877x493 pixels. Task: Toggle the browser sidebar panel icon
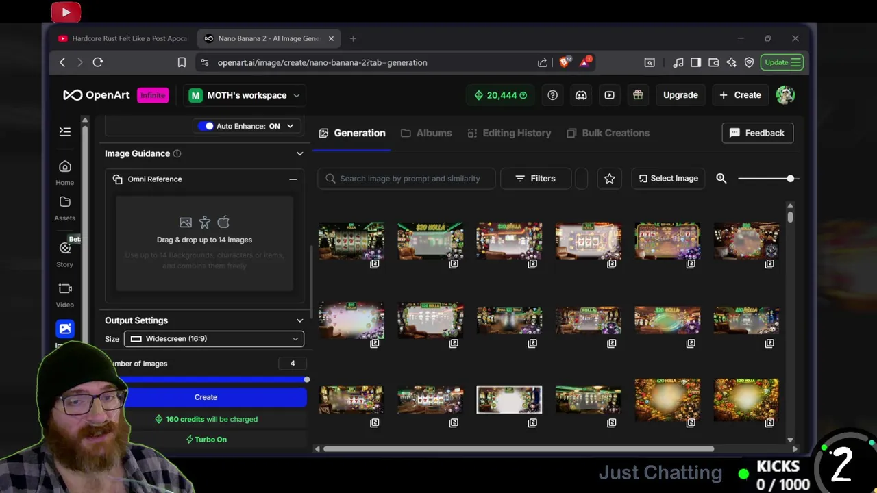coord(696,62)
